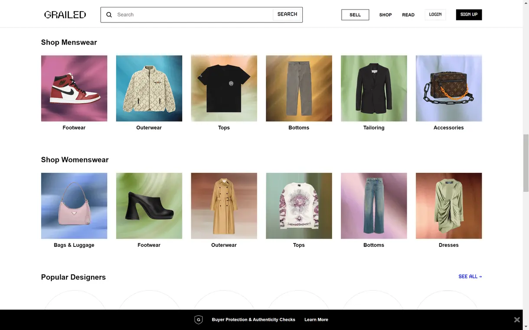This screenshot has width=529, height=330.
Task: Click the Menswear Footwear label
Action: [74, 128]
